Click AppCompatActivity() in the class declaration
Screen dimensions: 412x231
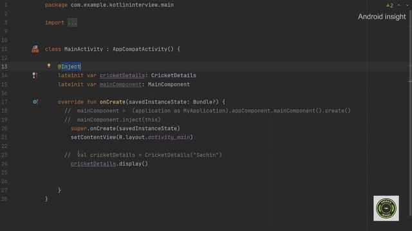tap(143, 49)
